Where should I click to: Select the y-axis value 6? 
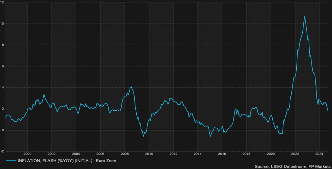point(2,66)
